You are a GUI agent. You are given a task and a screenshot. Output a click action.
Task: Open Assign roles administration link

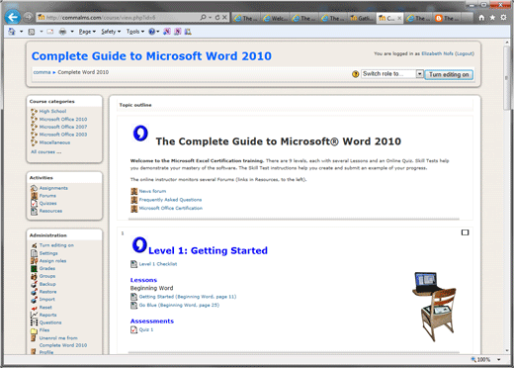(x=52, y=261)
